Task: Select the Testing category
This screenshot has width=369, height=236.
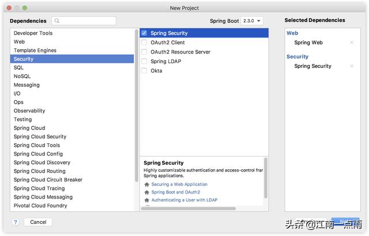Action: (72, 119)
